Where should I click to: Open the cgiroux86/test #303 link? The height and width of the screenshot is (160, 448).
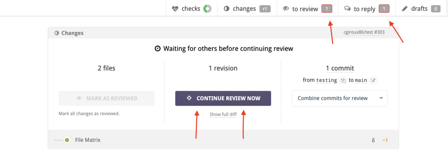pos(364,32)
